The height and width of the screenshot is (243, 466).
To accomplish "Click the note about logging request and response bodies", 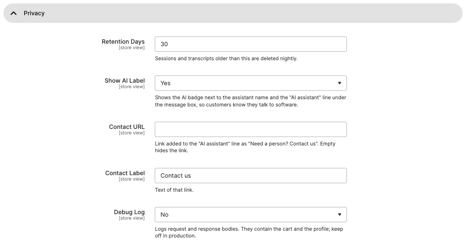I will (249, 232).
